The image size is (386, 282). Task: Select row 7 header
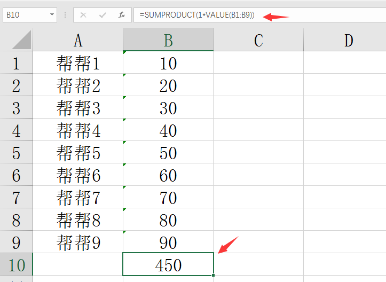tap(16, 197)
